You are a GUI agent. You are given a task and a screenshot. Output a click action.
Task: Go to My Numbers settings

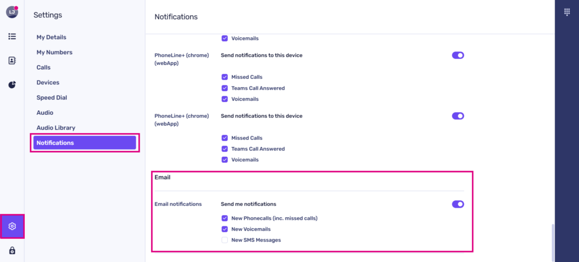pyautogui.click(x=54, y=53)
